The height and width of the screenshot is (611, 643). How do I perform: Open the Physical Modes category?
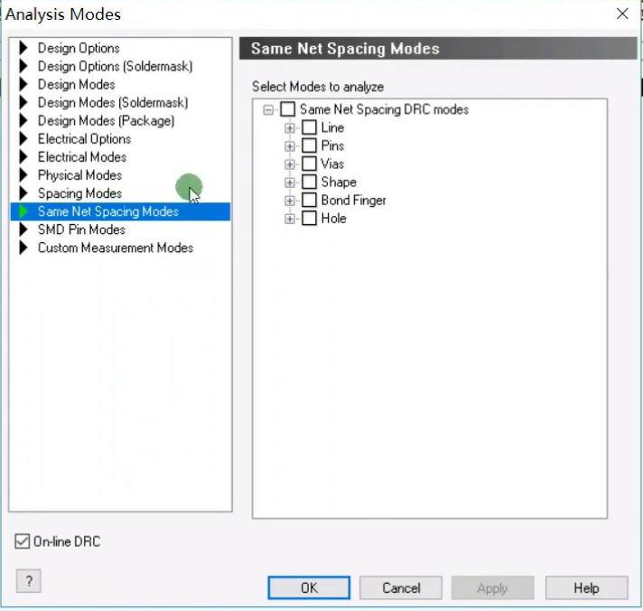[79, 175]
